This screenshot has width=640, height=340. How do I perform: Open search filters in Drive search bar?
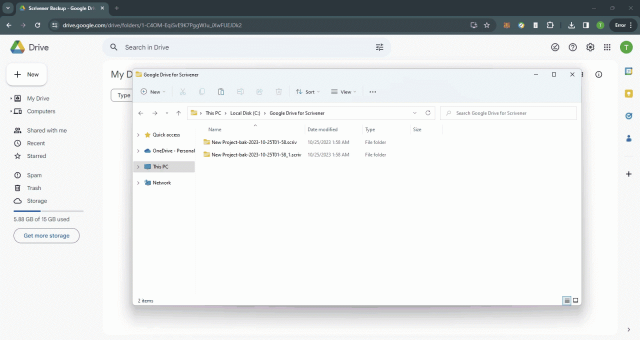click(379, 47)
